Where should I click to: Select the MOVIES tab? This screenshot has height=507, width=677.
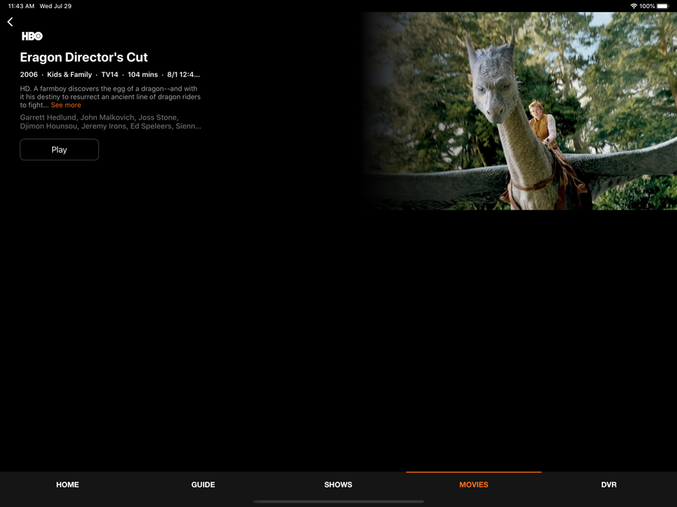474,485
